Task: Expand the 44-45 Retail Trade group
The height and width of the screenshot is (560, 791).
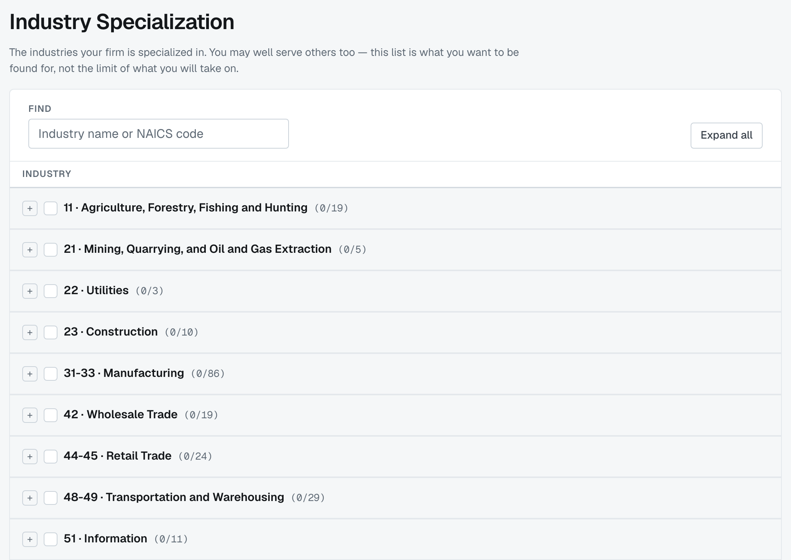Action: pyautogui.click(x=30, y=457)
